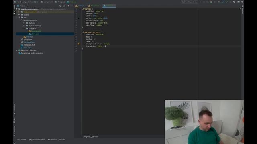Open the npm vertical tool tab
The image size is (257, 144).
tap(14, 120)
